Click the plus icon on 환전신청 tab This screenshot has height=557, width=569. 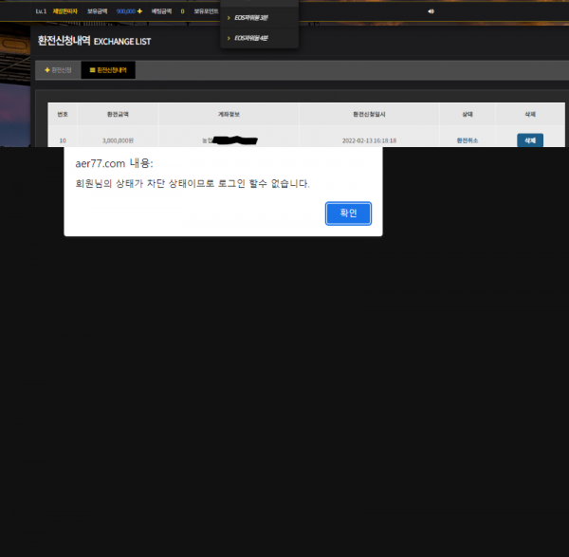point(47,70)
